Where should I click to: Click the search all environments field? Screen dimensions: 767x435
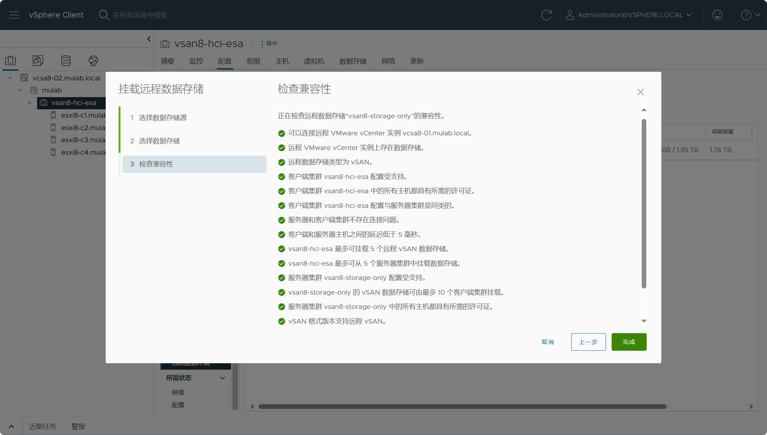(x=140, y=15)
